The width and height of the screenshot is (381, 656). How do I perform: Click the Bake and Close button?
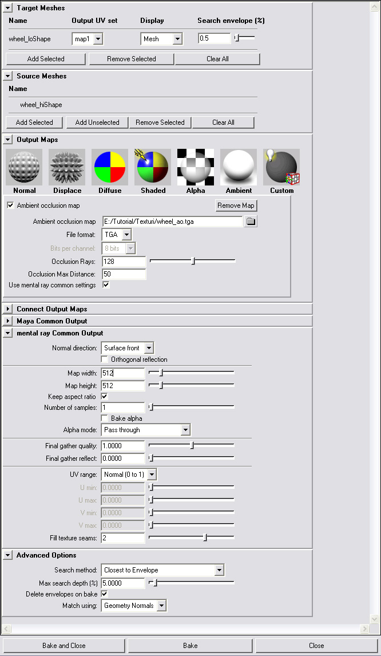[x=64, y=646]
